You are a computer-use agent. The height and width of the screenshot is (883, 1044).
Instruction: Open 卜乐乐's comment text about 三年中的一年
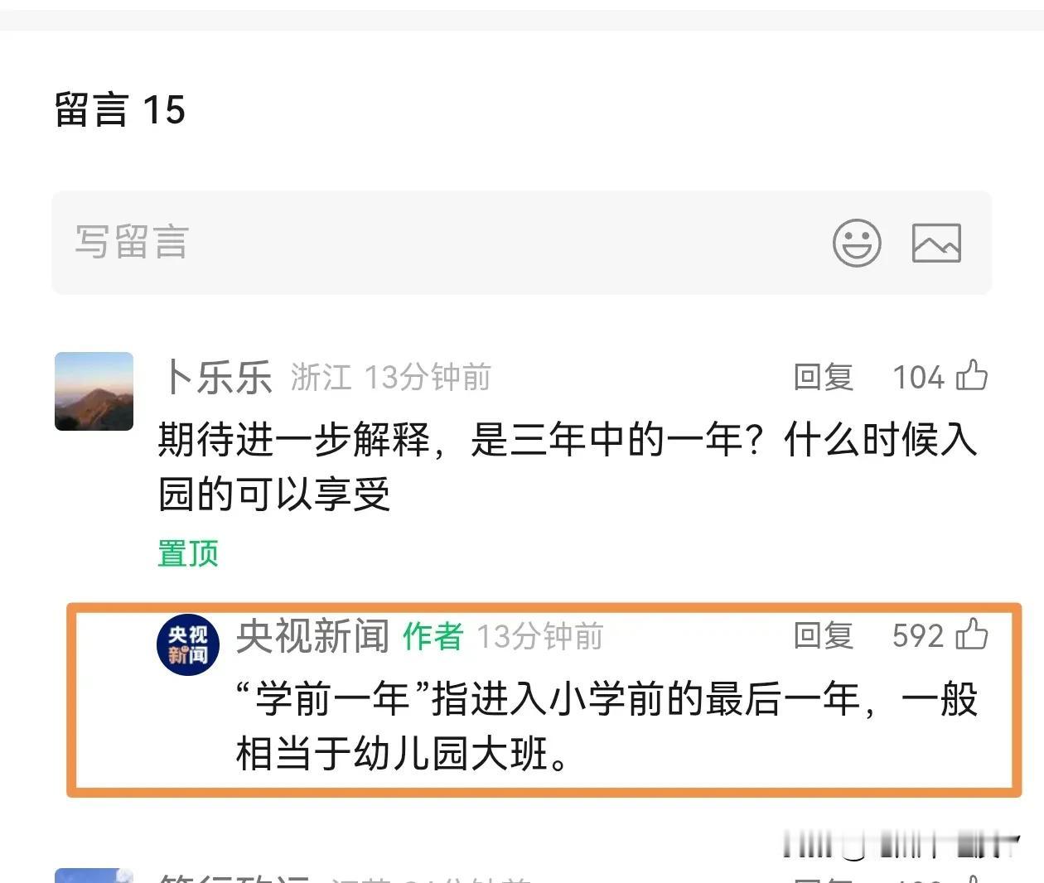[x=568, y=466]
